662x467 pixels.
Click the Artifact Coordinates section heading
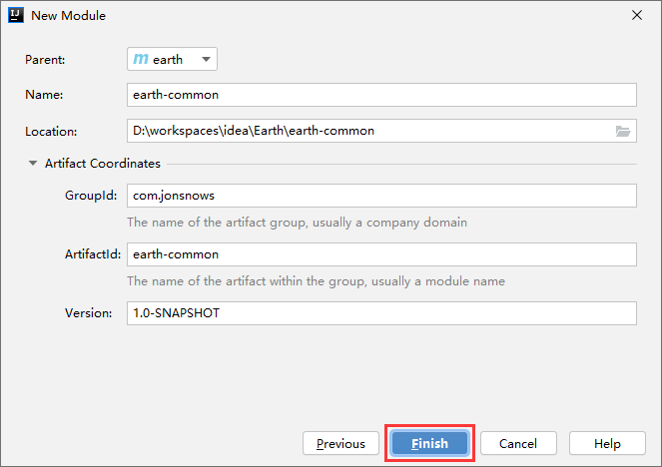click(102, 164)
